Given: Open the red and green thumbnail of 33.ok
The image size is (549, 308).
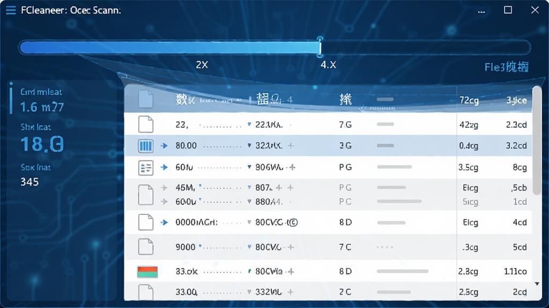Looking at the screenshot, I should pos(147,272).
